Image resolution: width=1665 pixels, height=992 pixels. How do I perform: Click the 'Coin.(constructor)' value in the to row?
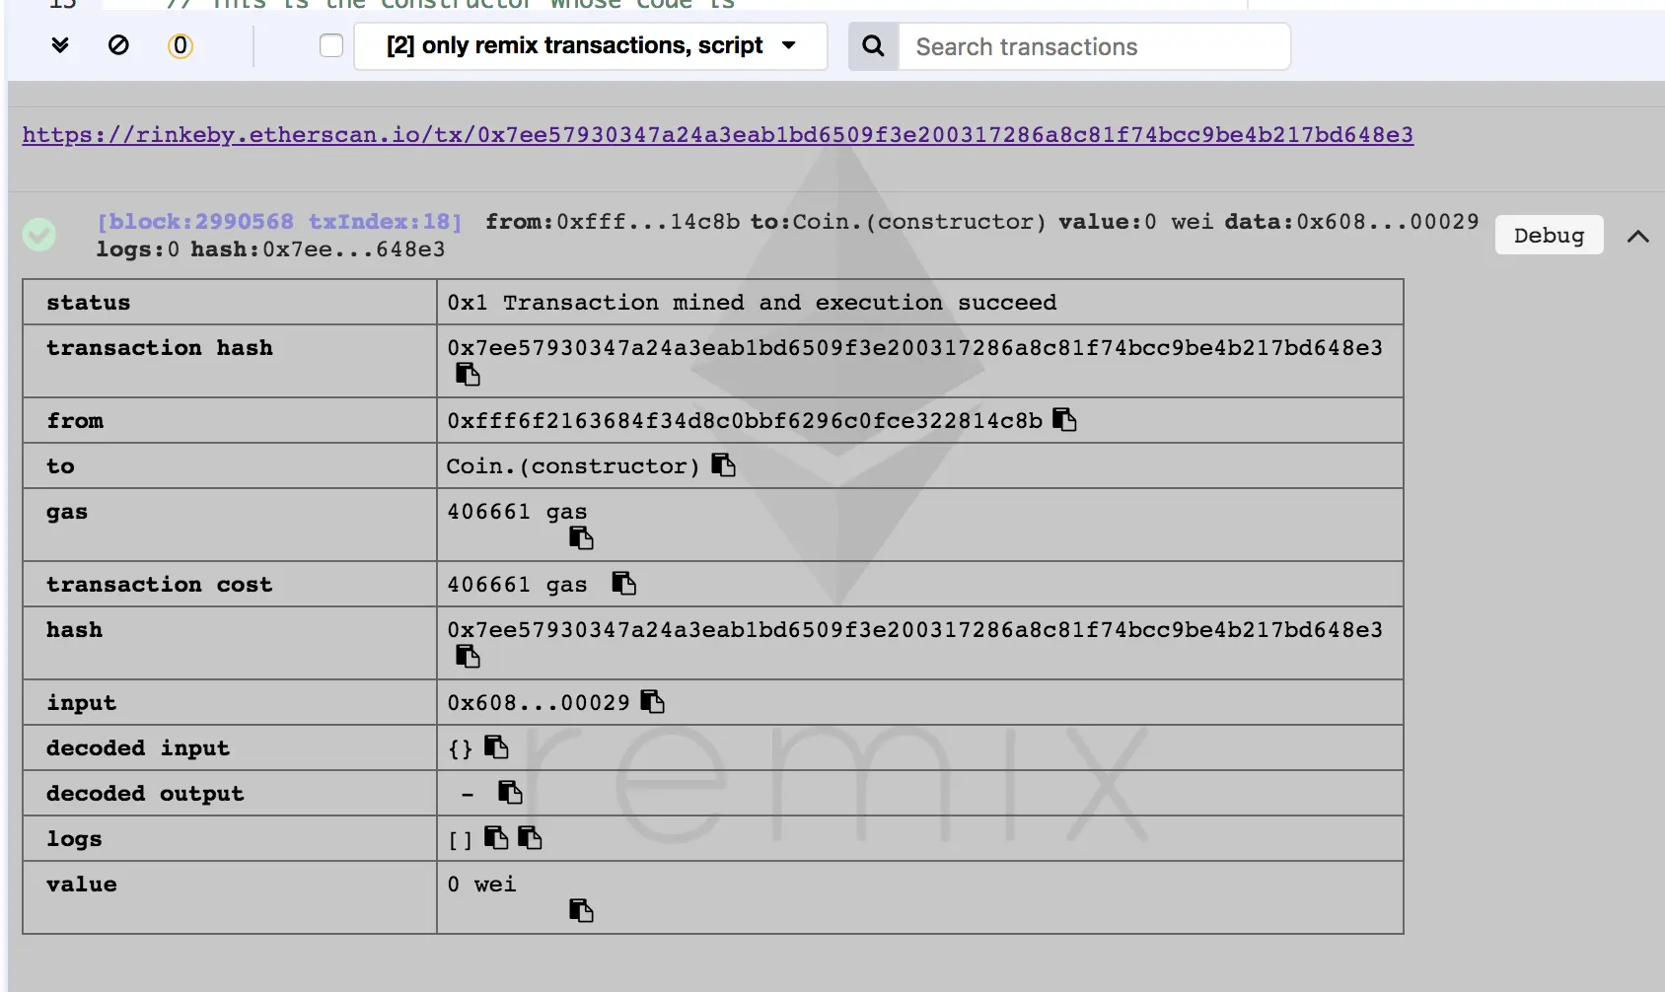(x=573, y=466)
